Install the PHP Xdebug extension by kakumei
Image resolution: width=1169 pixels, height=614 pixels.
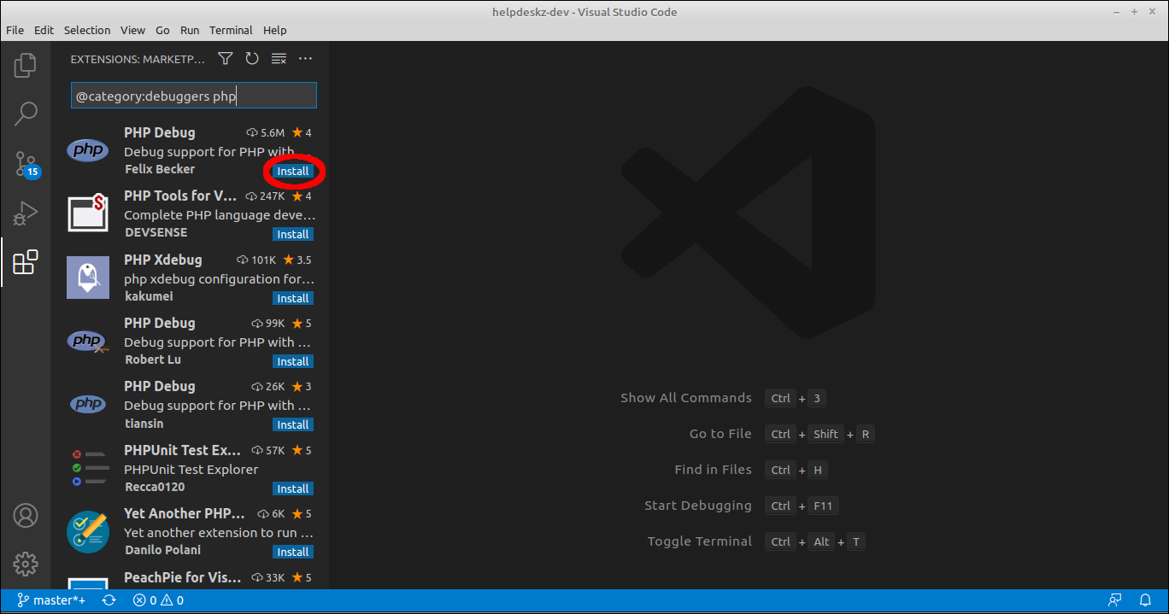(x=293, y=297)
